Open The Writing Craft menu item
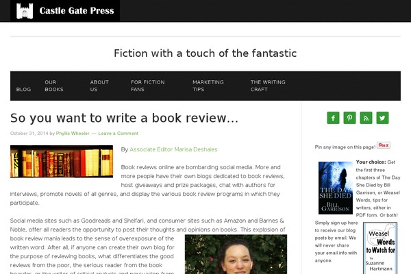The height and width of the screenshot is (274, 411). [x=268, y=86]
